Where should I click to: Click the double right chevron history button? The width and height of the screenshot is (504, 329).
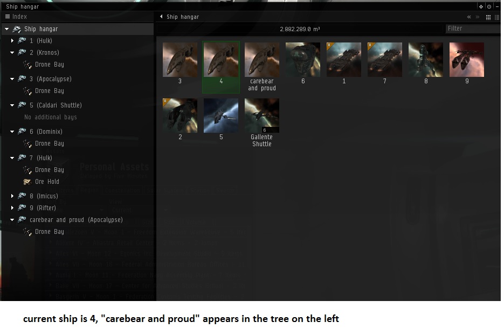click(x=478, y=17)
